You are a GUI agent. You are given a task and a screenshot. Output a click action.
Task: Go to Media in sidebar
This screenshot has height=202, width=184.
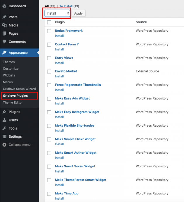[13, 25]
